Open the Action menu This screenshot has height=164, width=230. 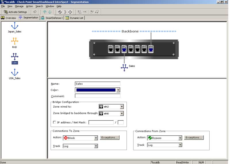29,6
